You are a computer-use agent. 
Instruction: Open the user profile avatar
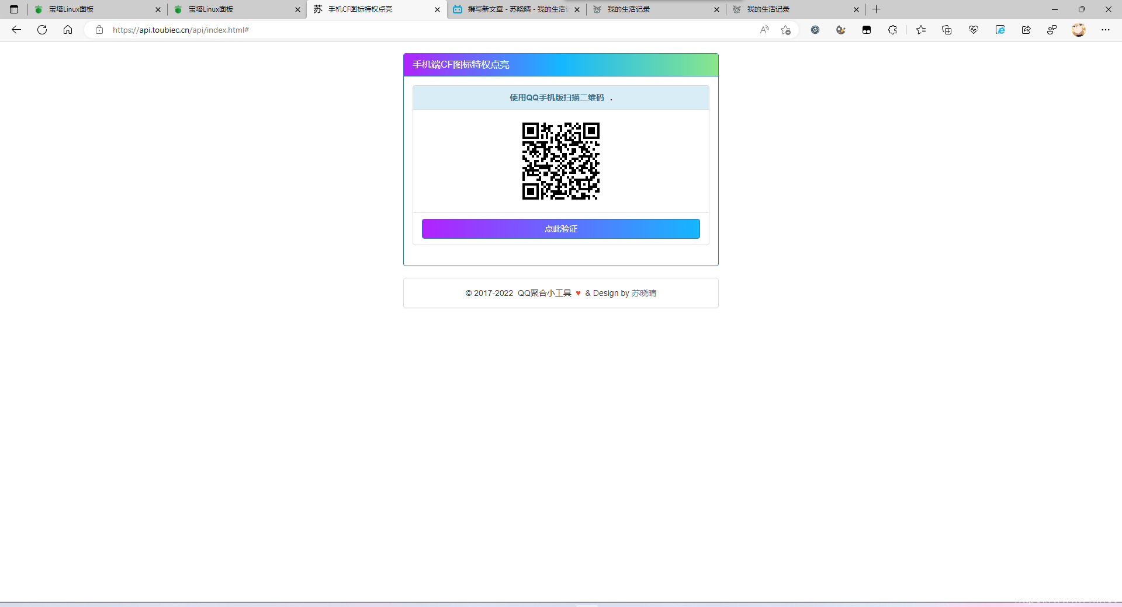point(1079,30)
